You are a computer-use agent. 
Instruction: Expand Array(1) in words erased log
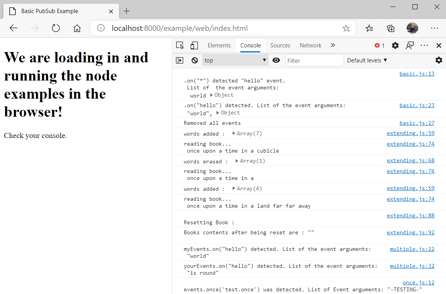coord(250,161)
